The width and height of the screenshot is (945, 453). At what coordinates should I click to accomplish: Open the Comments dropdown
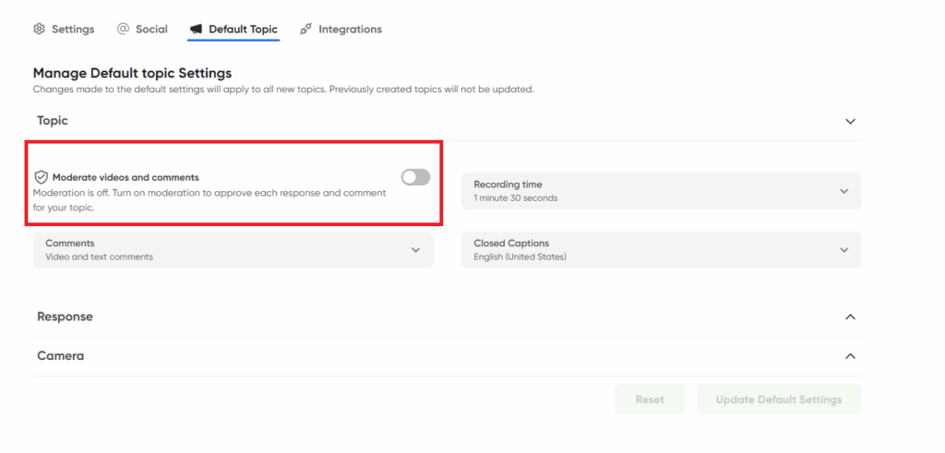tap(233, 250)
